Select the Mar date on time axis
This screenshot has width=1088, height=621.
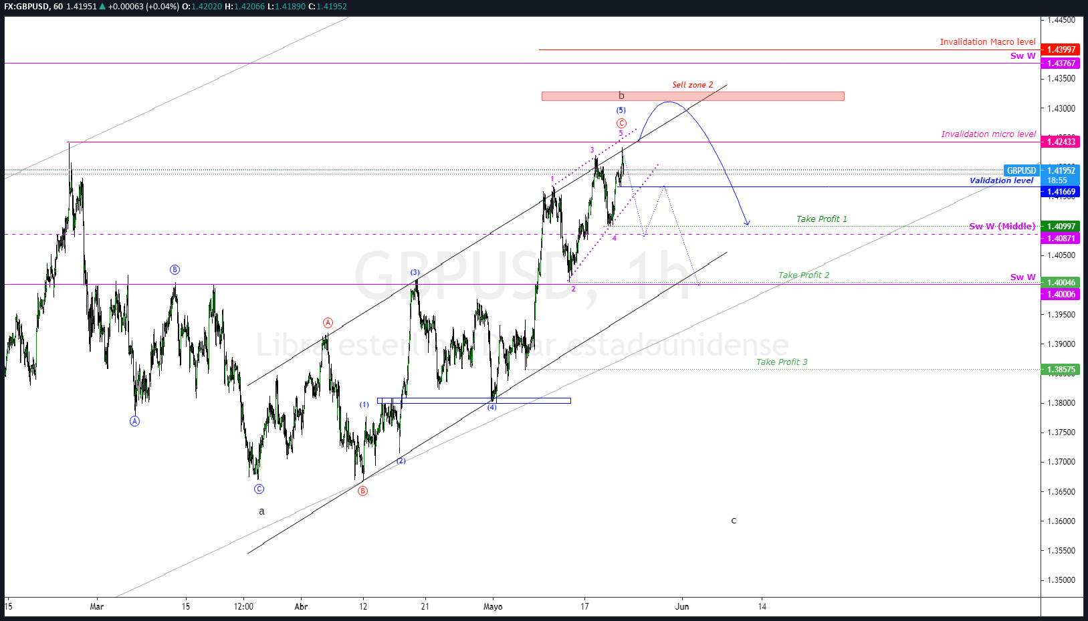[97, 606]
